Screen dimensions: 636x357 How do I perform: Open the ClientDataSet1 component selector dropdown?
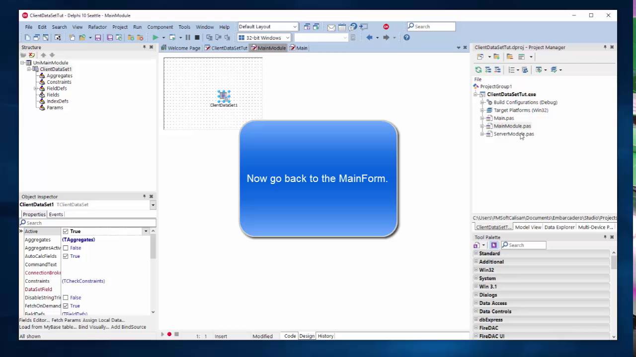click(x=153, y=205)
